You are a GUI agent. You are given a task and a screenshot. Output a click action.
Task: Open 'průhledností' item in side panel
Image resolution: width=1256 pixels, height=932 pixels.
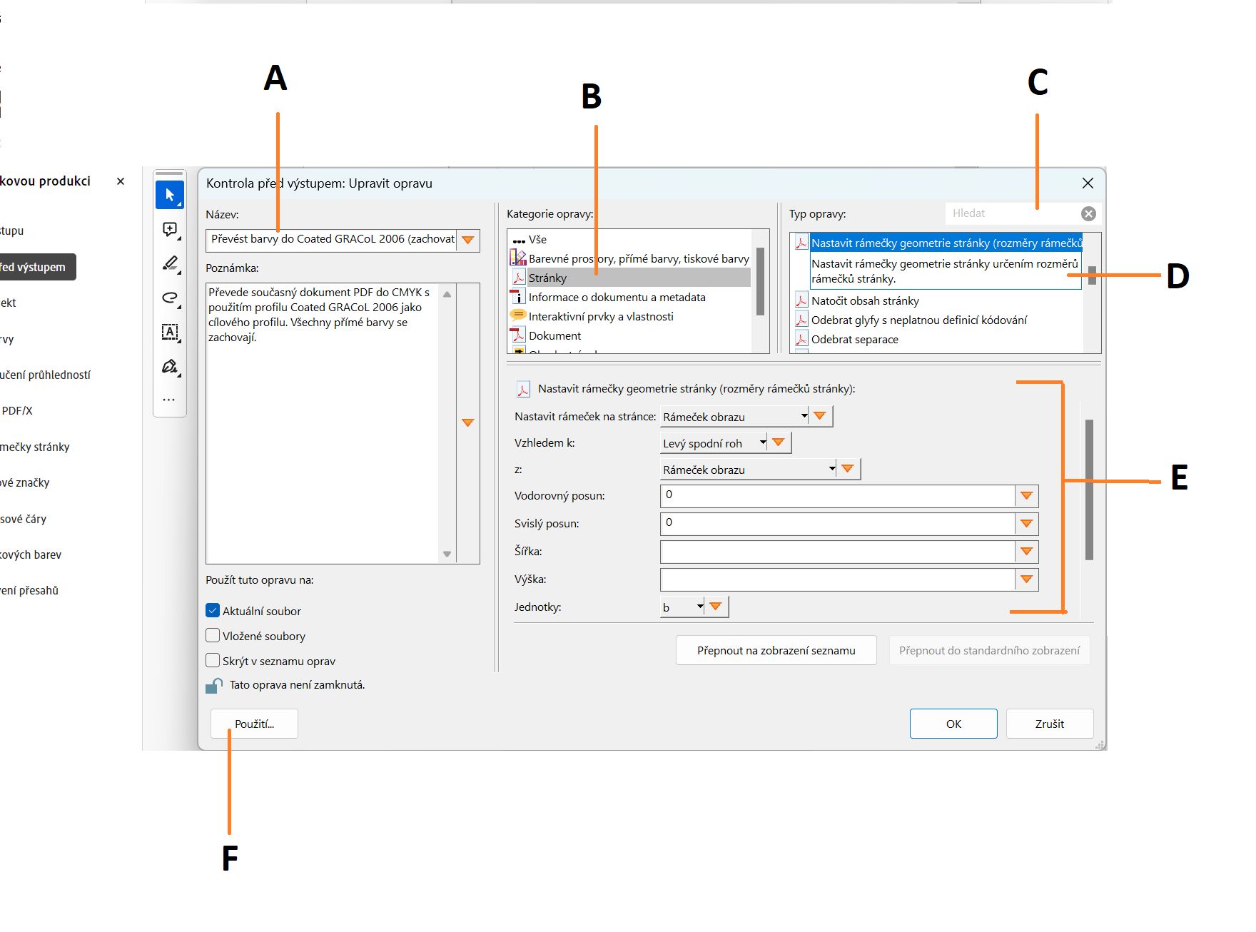[x=45, y=375]
